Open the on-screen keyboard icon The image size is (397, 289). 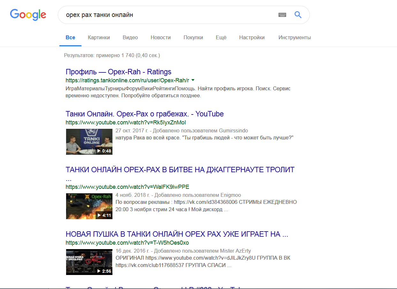click(282, 15)
